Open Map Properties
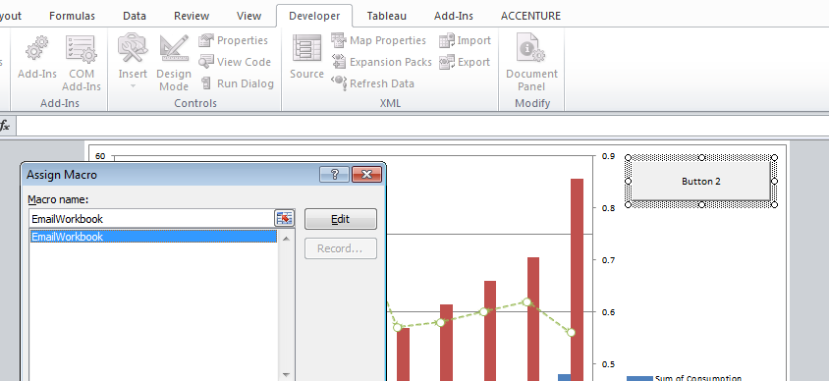829x381 pixels. 378,40
